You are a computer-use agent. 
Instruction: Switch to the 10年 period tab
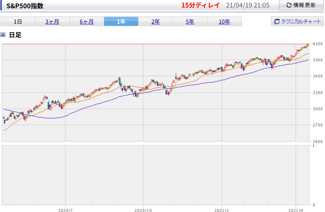pyautogui.click(x=224, y=21)
